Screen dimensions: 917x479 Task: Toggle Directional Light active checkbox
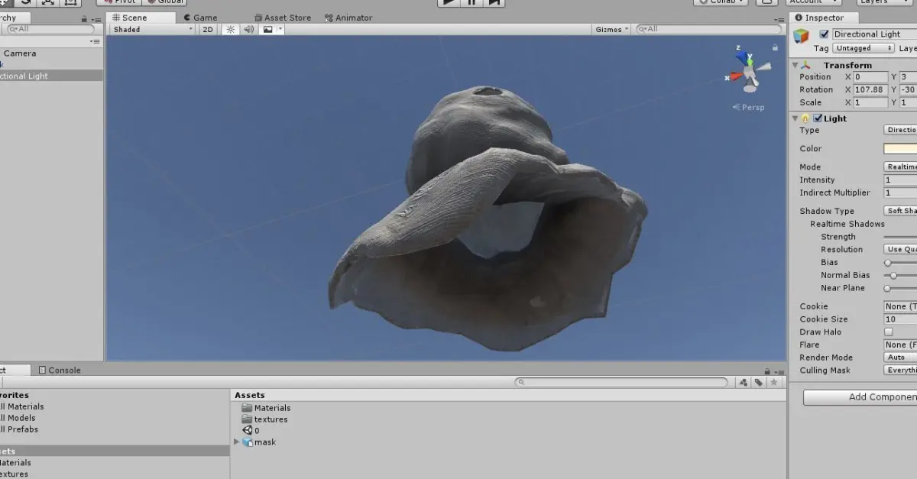[824, 34]
